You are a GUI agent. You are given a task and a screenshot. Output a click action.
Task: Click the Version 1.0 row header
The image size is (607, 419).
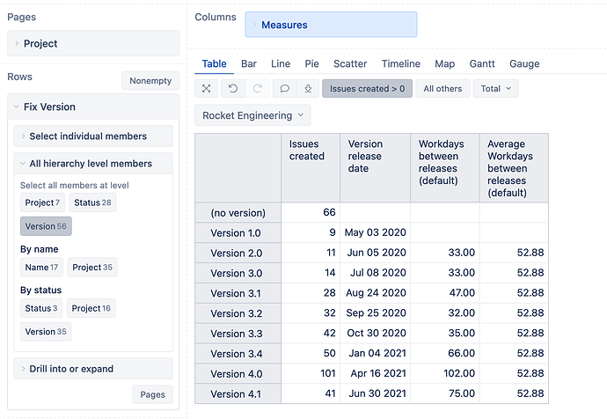238,232
